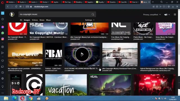
Task: Open the Music Lover thumbnail
Action: pos(25,55)
